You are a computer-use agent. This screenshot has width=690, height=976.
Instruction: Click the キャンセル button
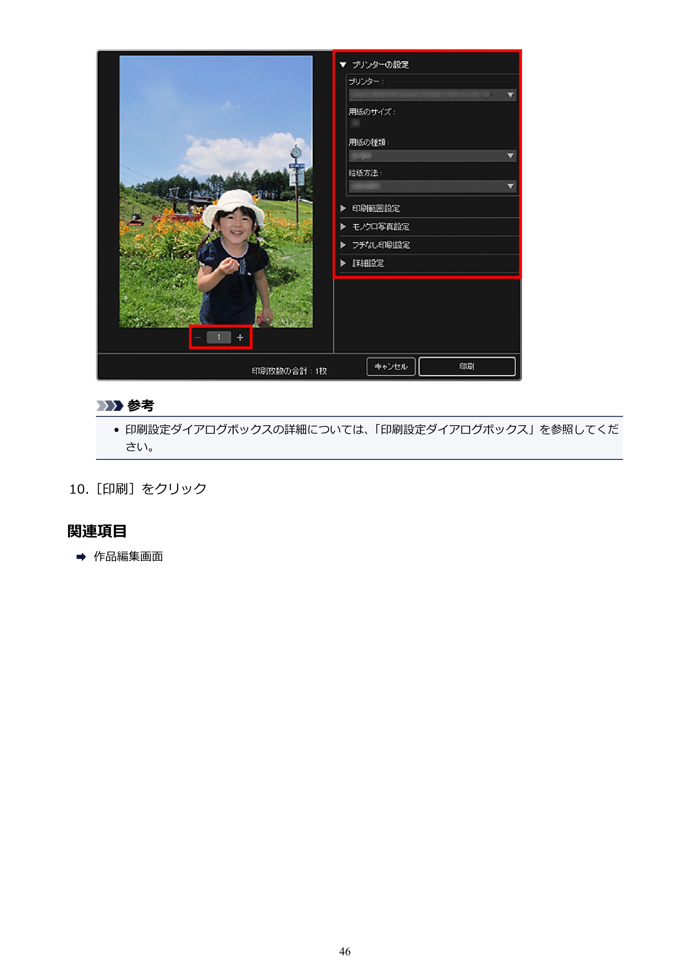click(x=391, y=366)
